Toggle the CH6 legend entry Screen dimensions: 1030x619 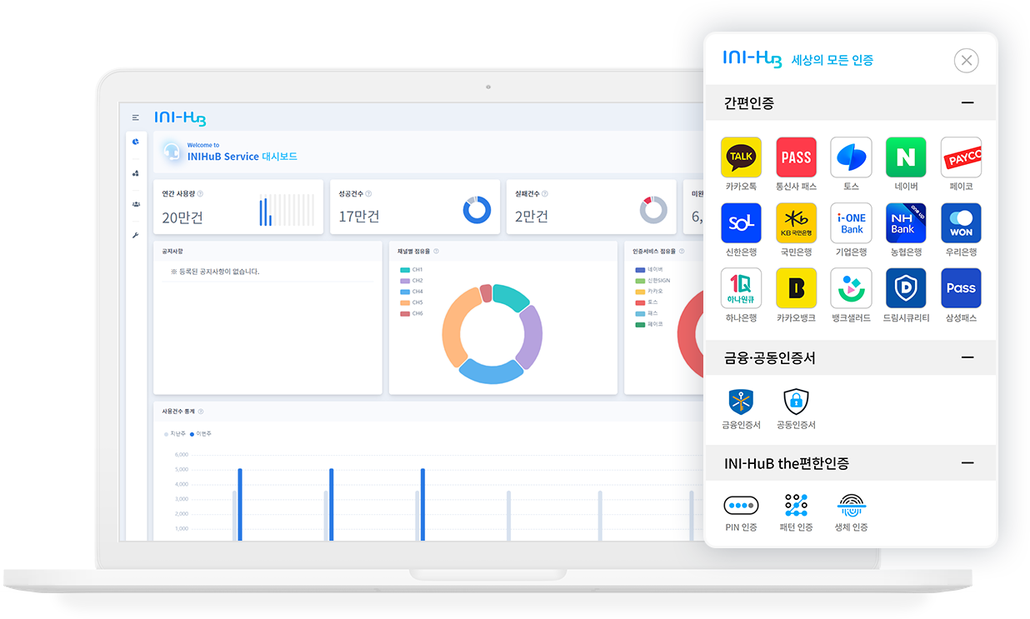412,313
